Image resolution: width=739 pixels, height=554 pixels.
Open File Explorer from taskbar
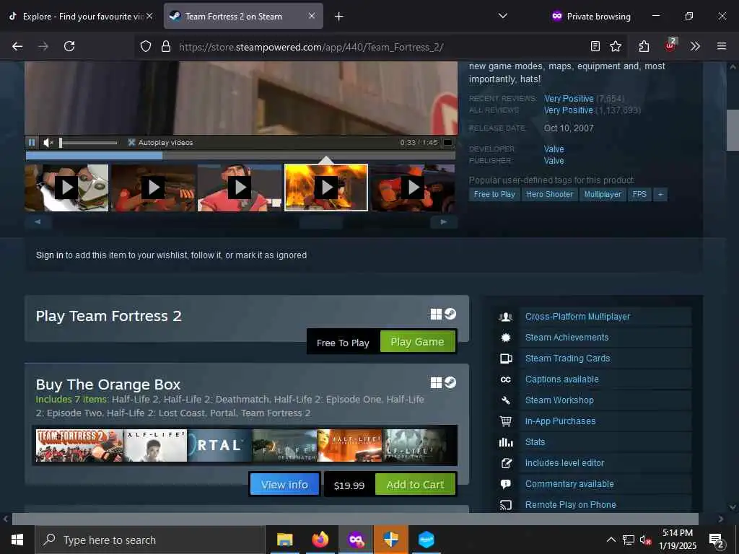pyautogui.click(x=284, y=540)
